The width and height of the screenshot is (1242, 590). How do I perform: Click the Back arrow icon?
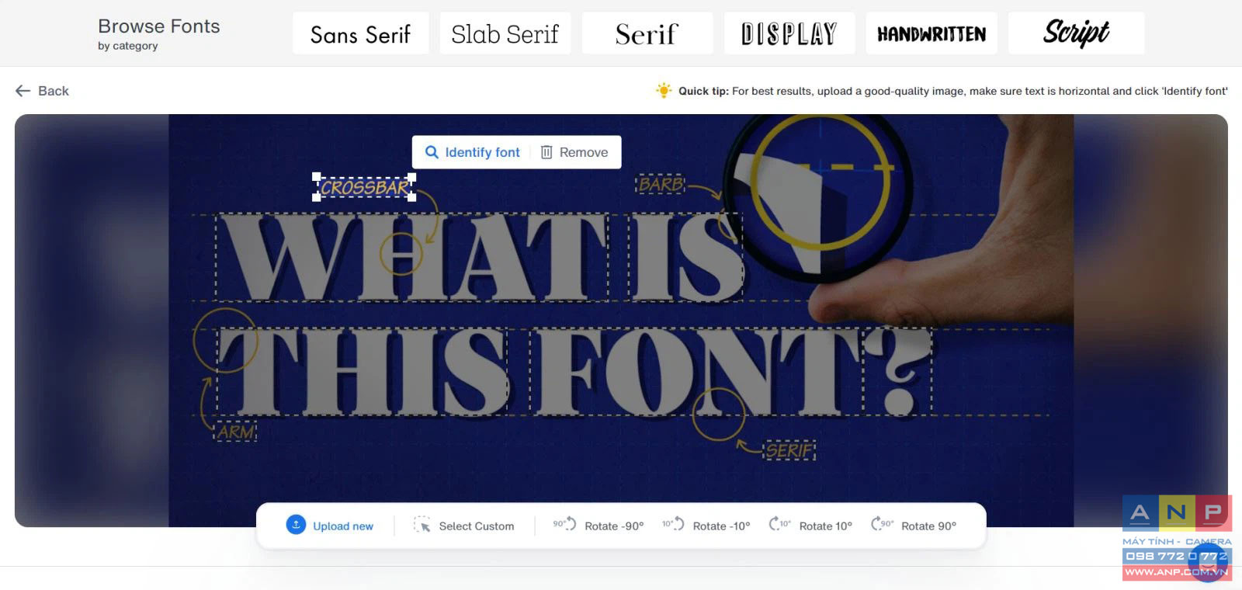(x=23, y=91)
